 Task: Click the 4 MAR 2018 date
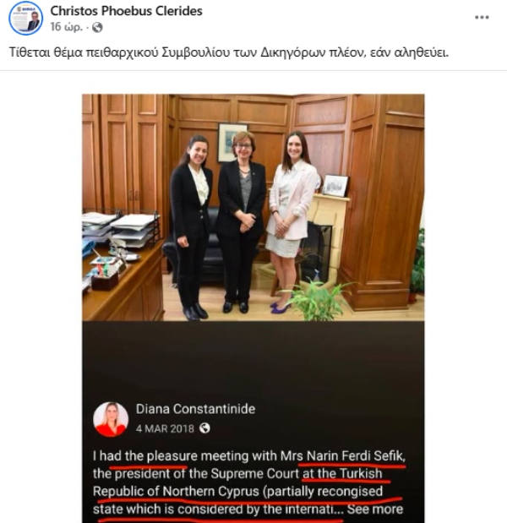165,428
